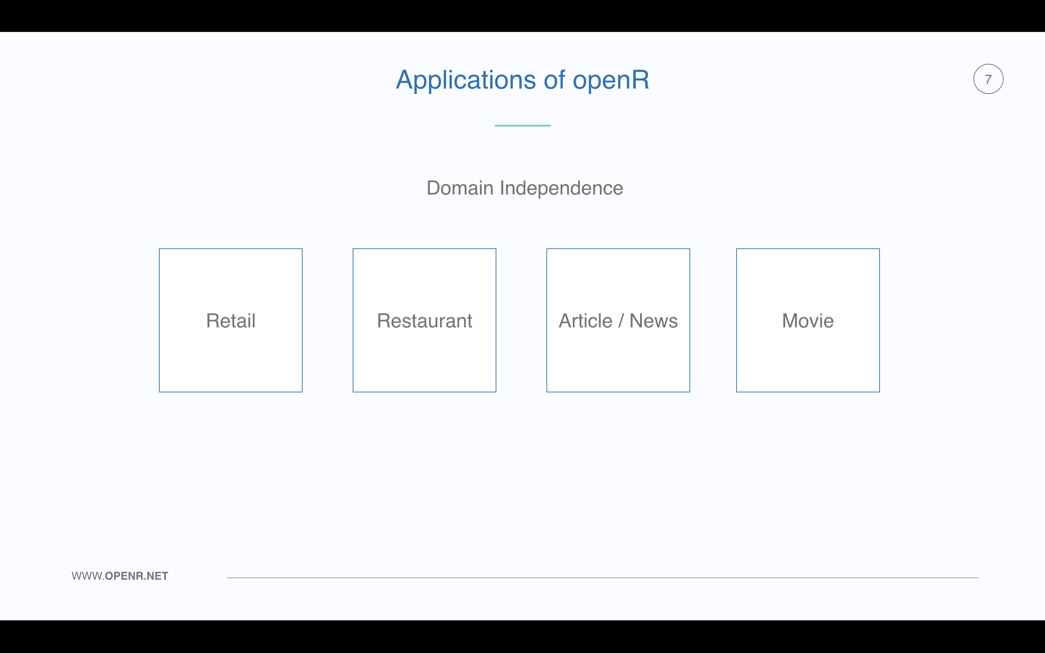Click the slash in Article / News label
The width and height of the screenshot is (1045, 653).
click(x=621, y=321)
